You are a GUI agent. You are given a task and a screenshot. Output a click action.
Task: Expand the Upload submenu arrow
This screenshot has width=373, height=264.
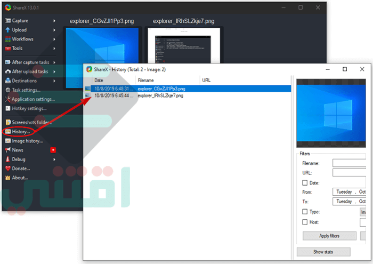[54, 30]
